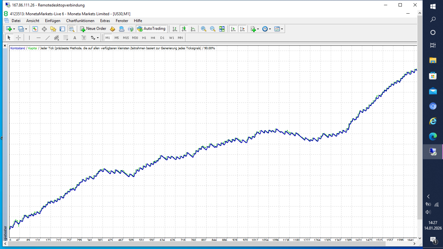The image size is (443, 249).
Task: Pick the text label 'A' tool
Action: tap(75, 38)
